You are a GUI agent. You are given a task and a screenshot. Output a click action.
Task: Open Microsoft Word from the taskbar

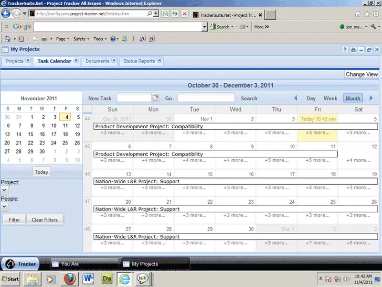click(x=88, y=279)
